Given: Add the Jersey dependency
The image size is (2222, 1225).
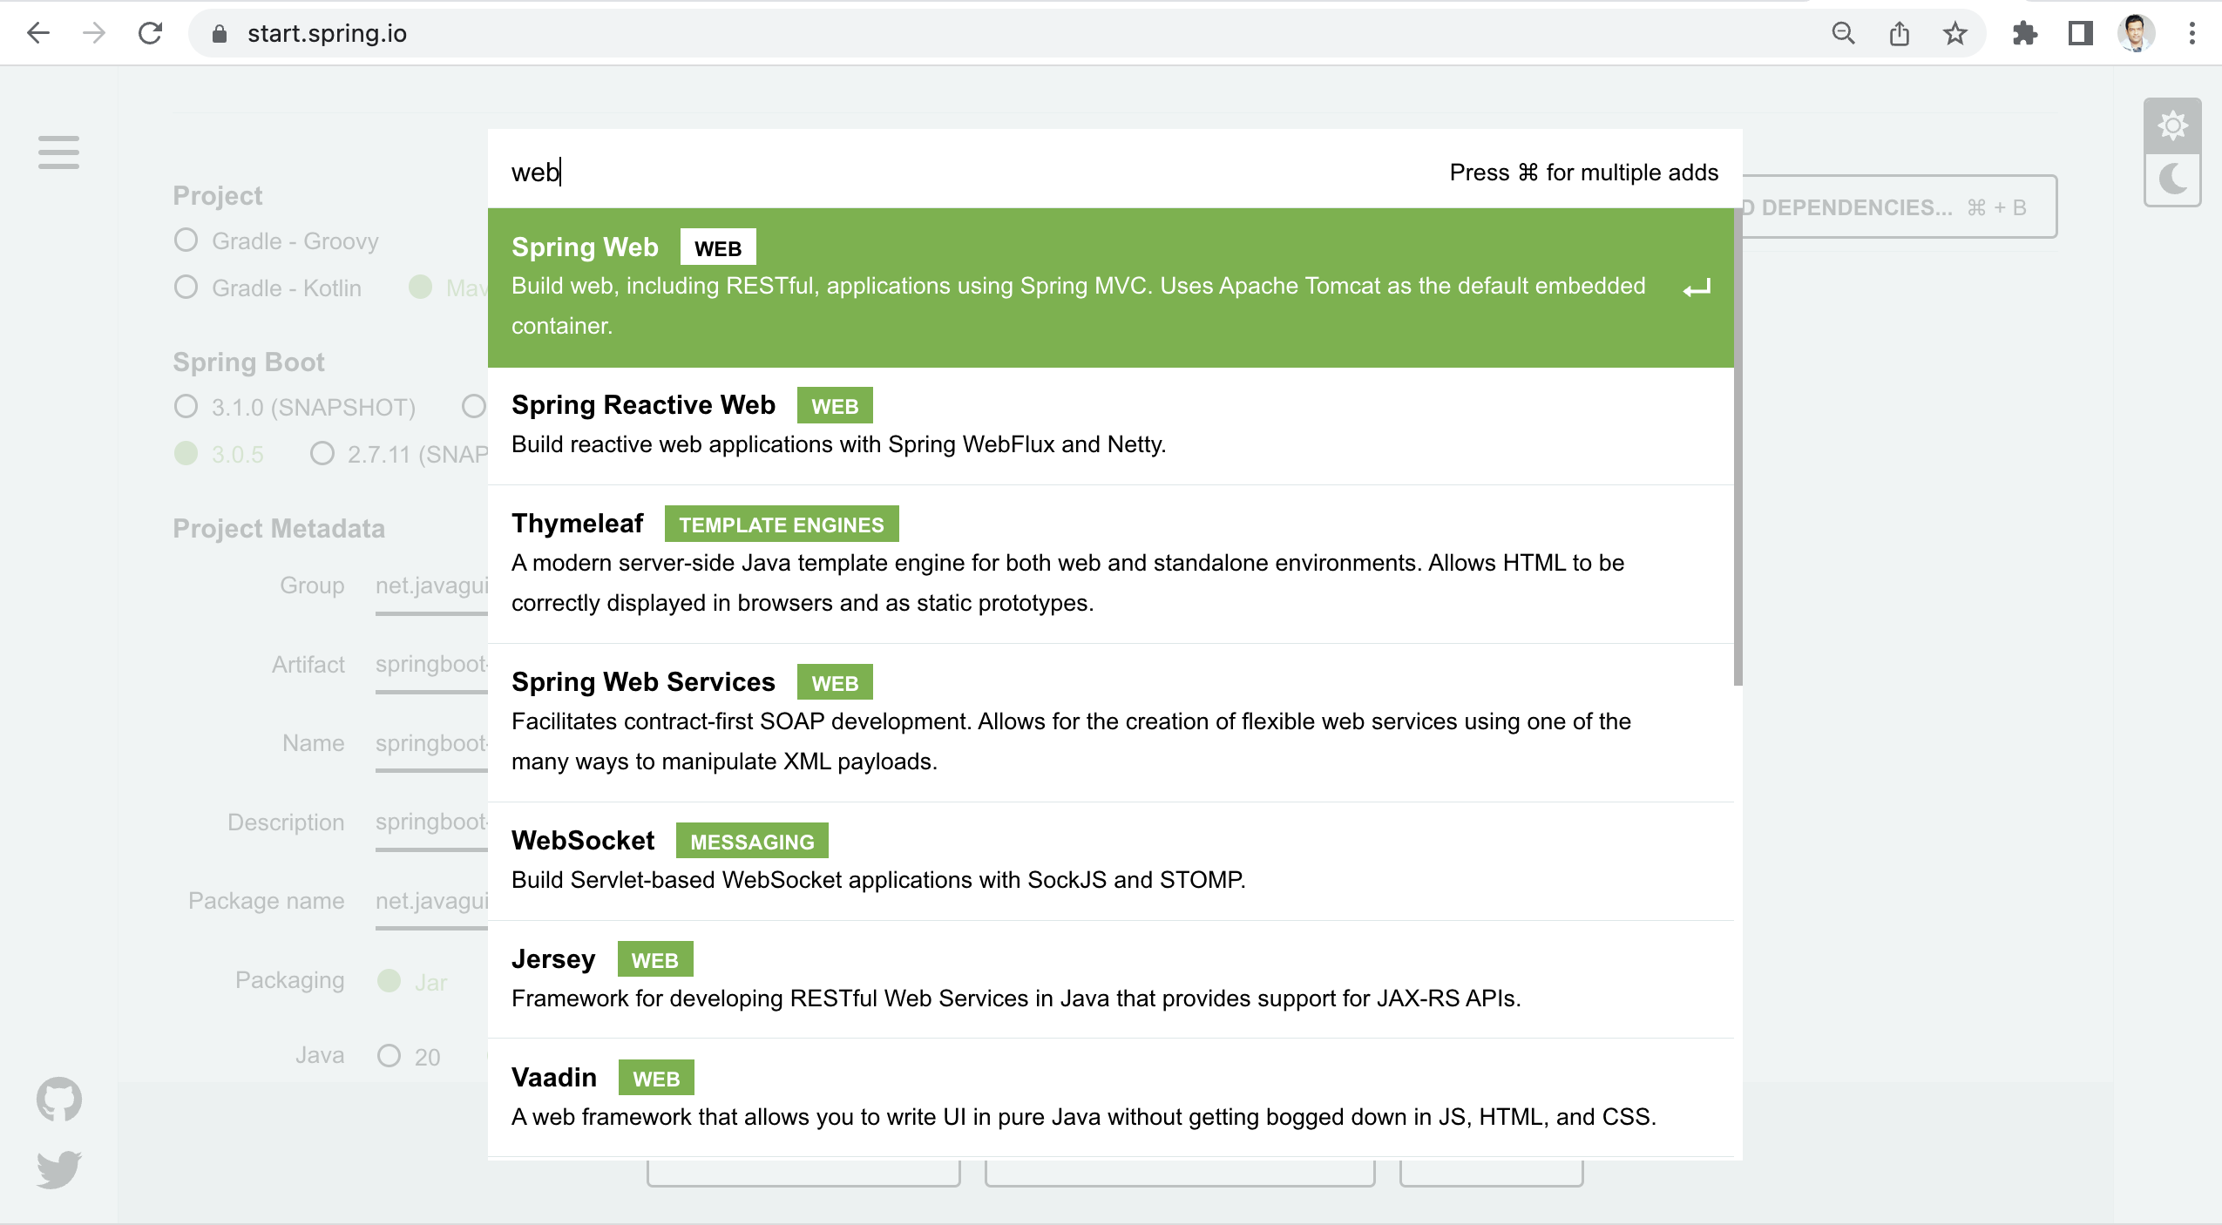Looking at the screenshot, I should coord(1111,980).
